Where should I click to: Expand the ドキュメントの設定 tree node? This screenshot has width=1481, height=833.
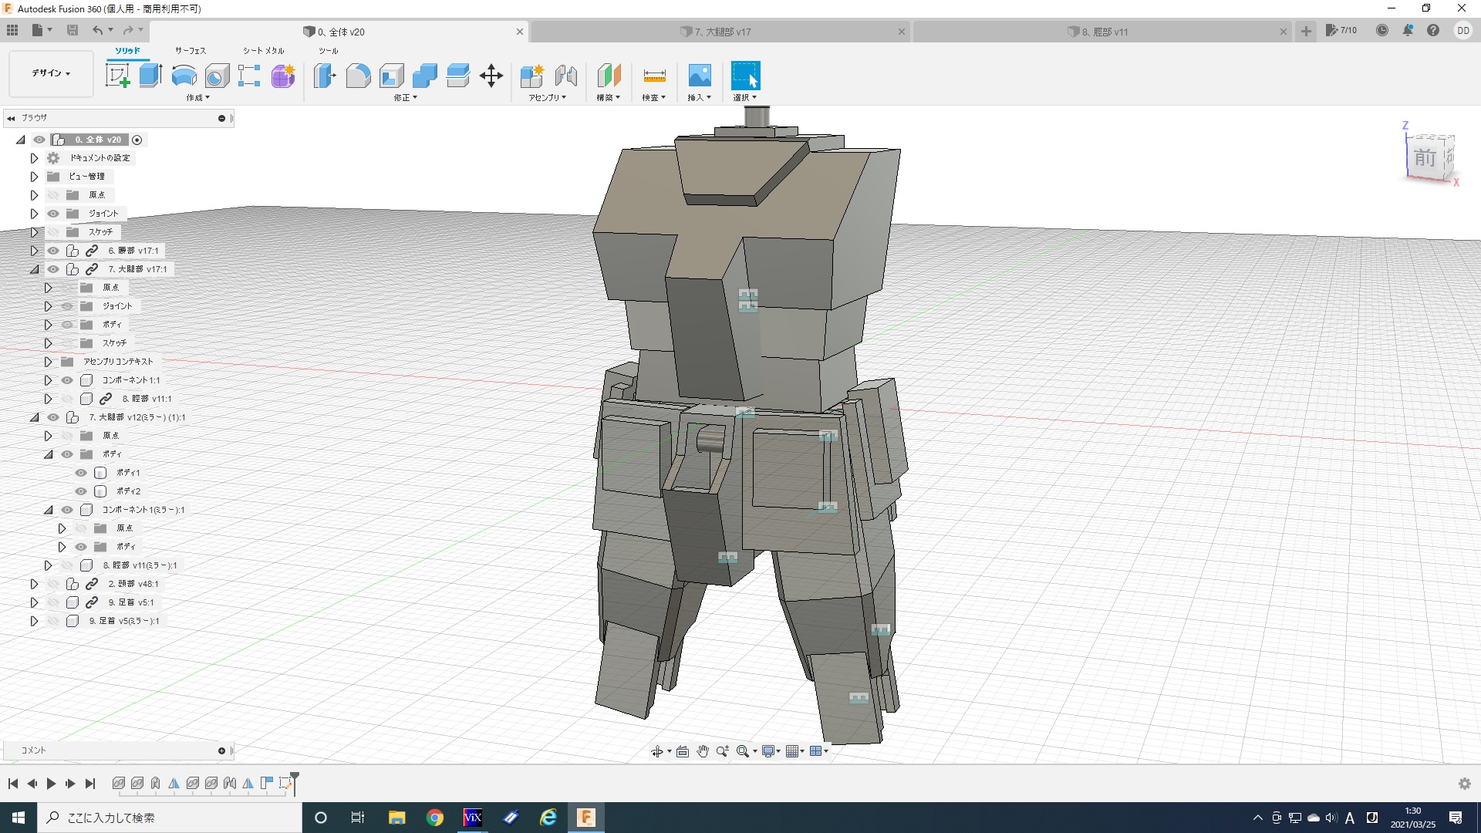click(34, 158)
